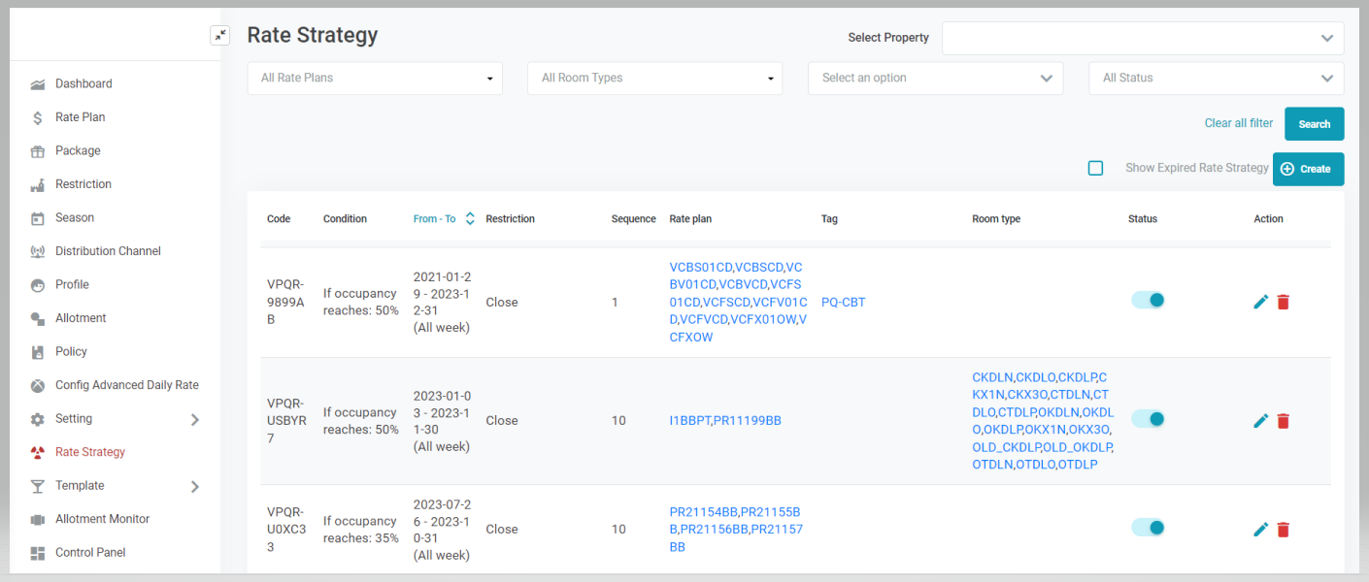Delete the VPQR-9899AB strategy using the trash icon

1283,302
